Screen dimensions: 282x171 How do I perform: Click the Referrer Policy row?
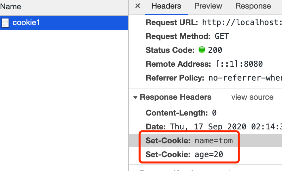click(206, 78)
